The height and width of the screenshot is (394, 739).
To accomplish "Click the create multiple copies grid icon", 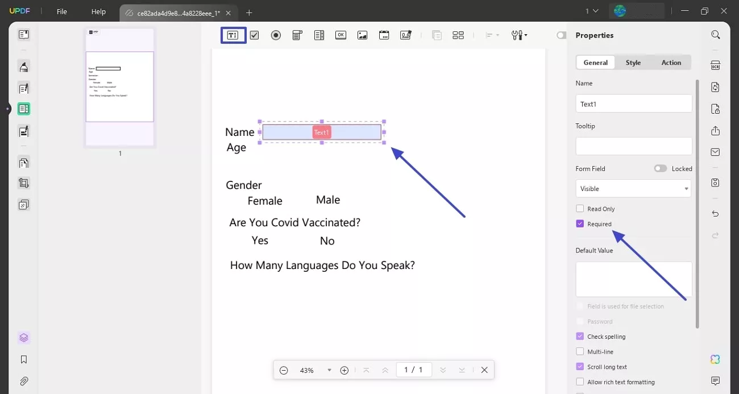I will point(458,35).
